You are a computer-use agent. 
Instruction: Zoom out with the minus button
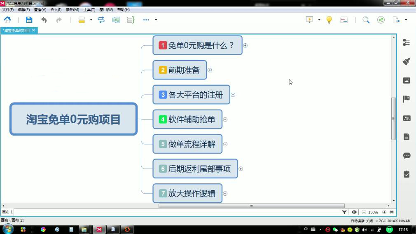(364, 212)
